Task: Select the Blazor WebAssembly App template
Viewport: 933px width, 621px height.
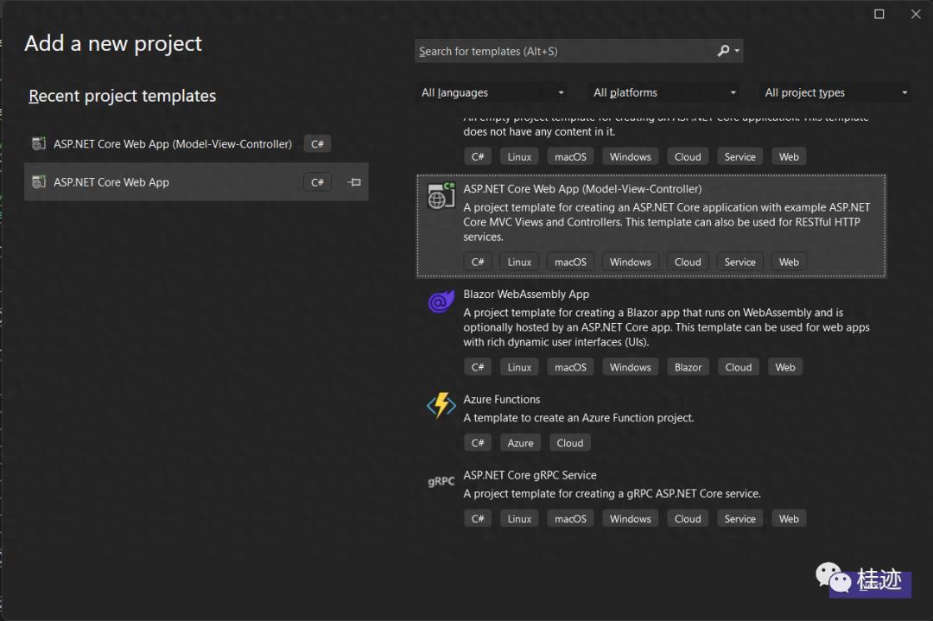Action: click(x=651, y=332)
